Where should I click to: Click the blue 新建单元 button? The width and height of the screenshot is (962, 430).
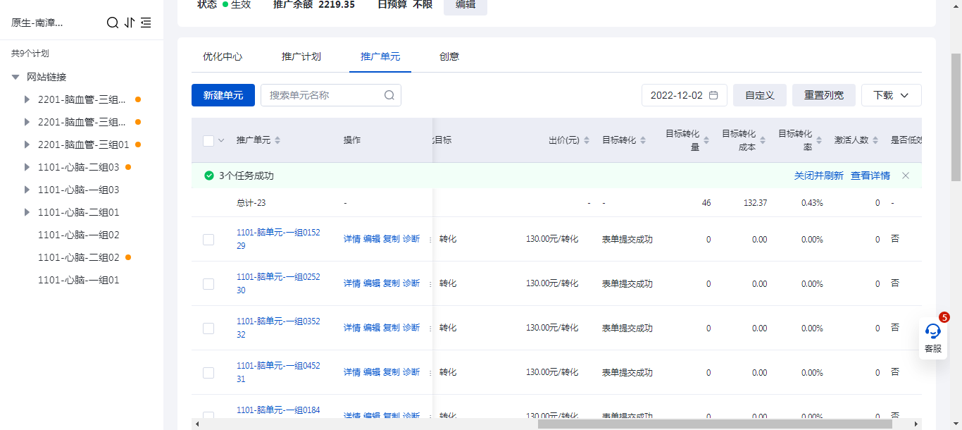click(x=223, y=95)
